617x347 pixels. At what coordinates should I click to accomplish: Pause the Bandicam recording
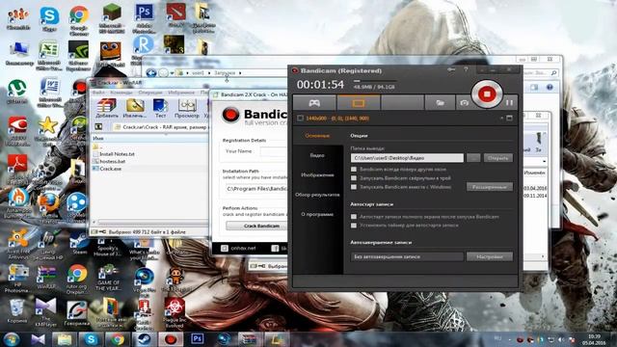[x=509, y=103]
